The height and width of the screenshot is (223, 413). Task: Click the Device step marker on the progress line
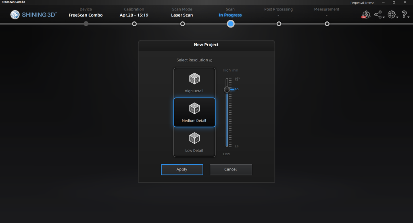point(86,24)
